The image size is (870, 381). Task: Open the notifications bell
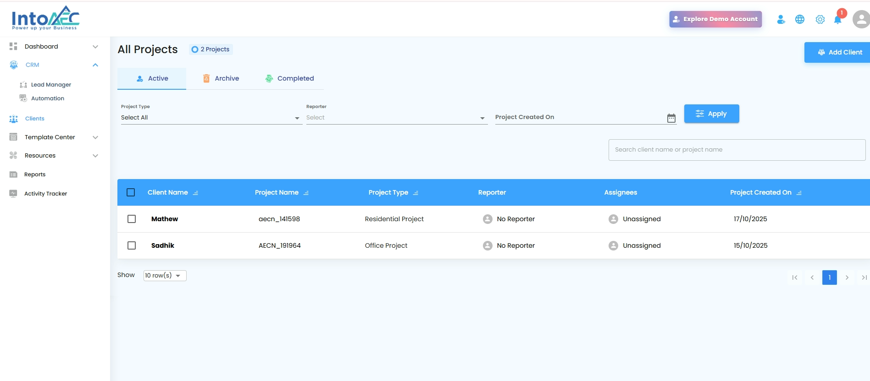coord(838,19)
